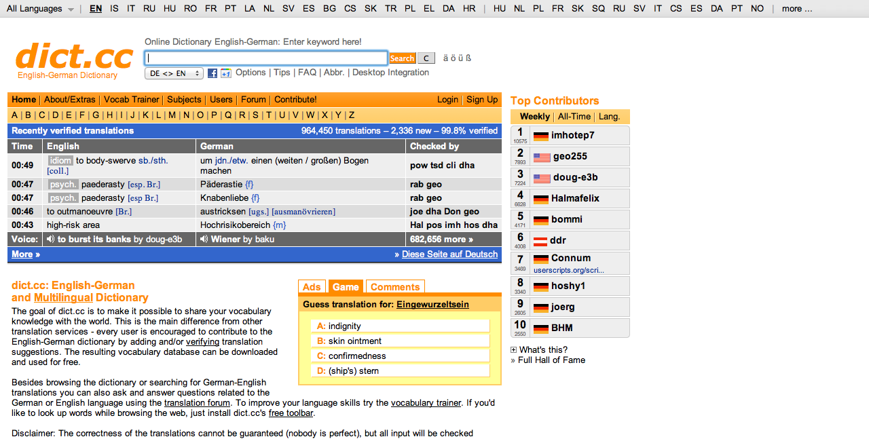This screenshot has width=869, height=439.
Task: Click the Facebook icon near the search options
Action: 212,73
